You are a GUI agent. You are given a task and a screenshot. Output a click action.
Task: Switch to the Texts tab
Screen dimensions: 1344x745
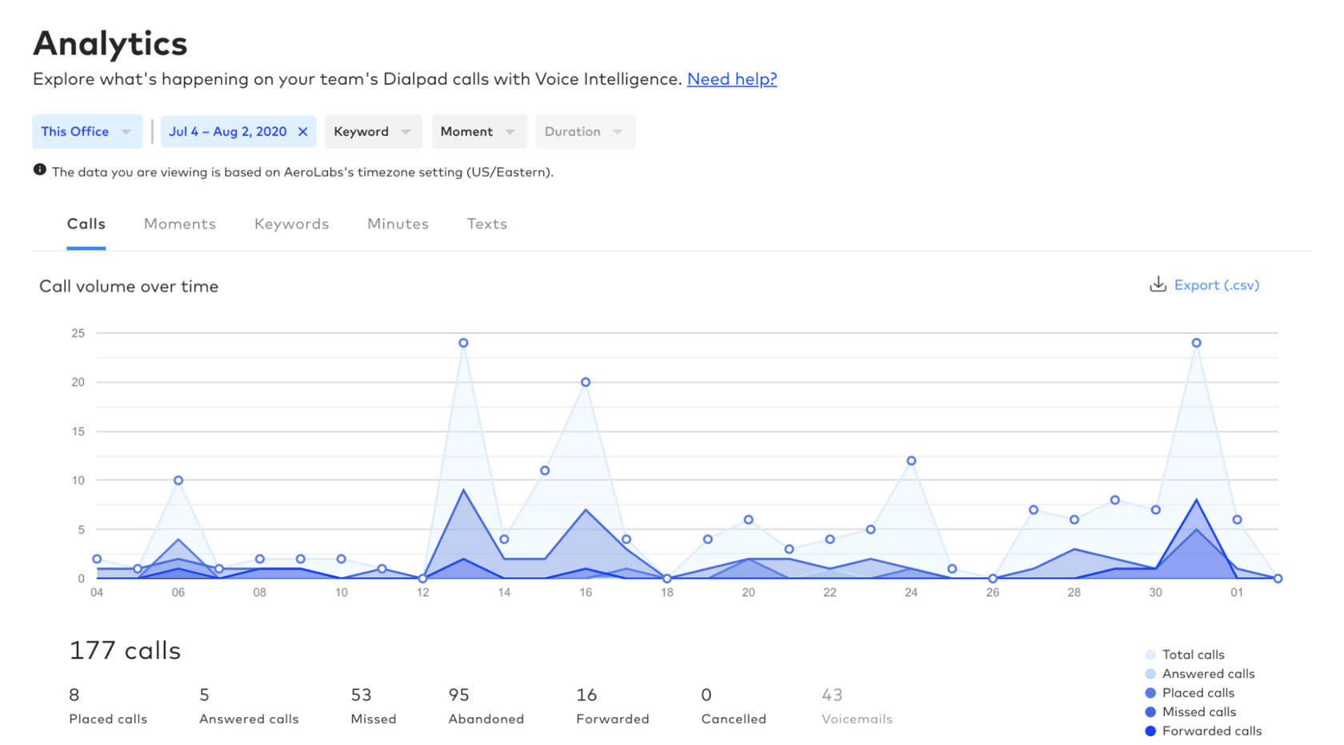(487, 224)
